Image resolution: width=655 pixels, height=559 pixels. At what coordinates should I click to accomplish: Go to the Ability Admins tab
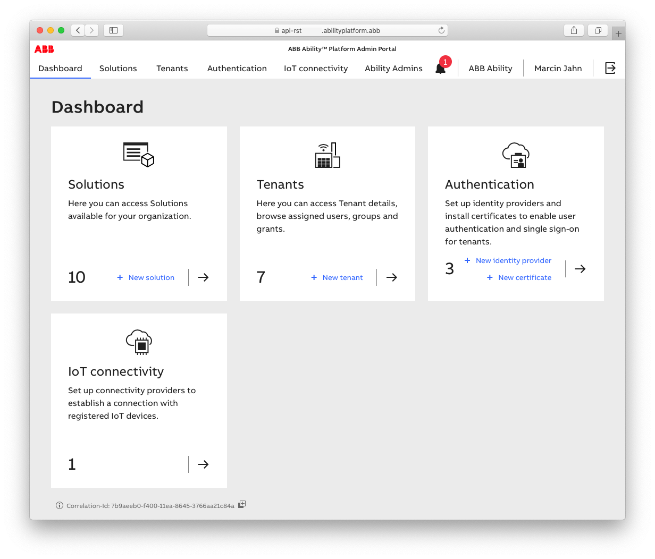coord(394,69)
